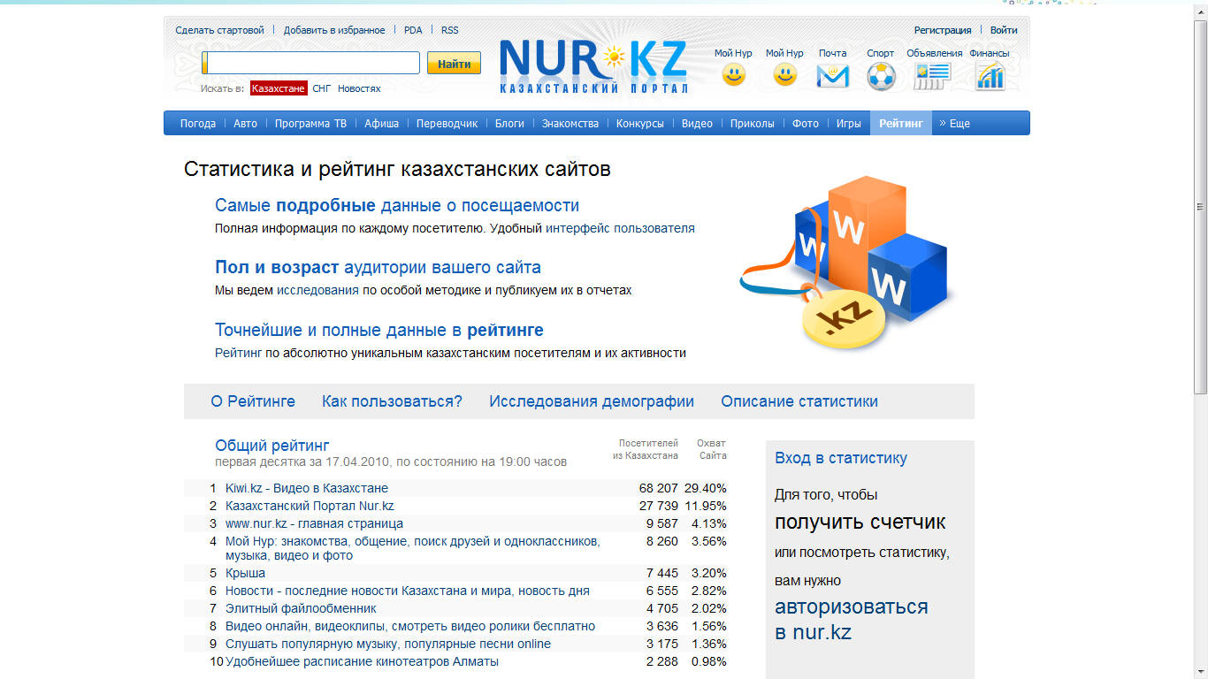Open Видео menu item
This screenshot has width=1208, height=679.
click(x=697, y=124)
